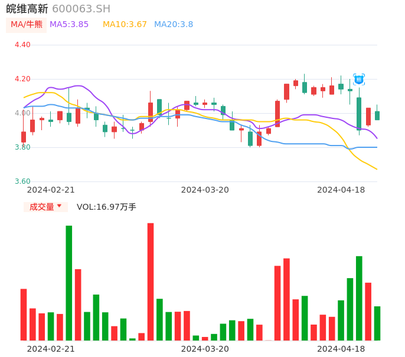Click the first red volume bar on left

pos(24,315)
